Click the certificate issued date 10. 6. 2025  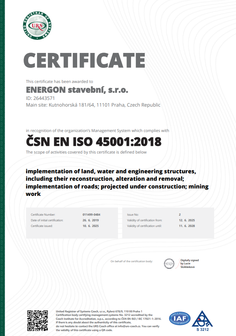[91, 226]
